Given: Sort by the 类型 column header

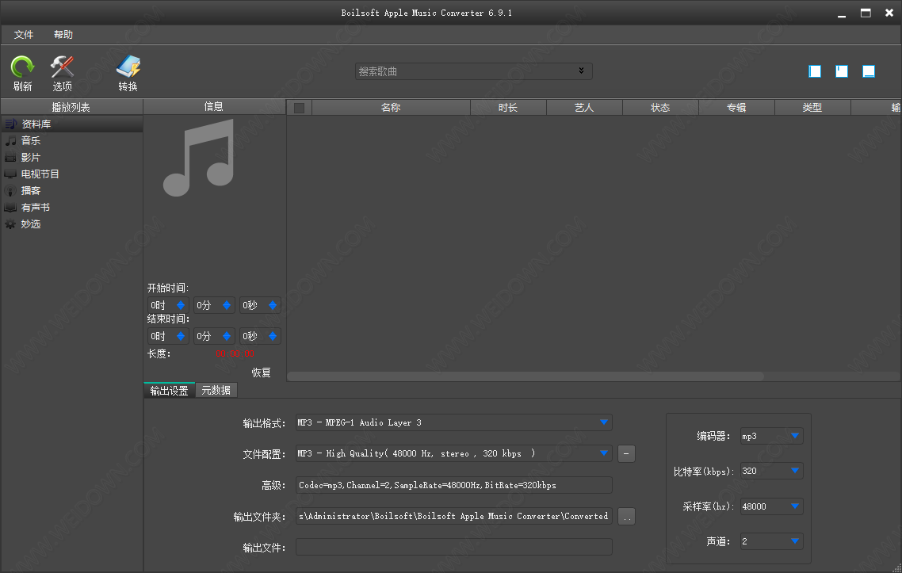Looking at the screenshot, I should (x=813, y=108).
